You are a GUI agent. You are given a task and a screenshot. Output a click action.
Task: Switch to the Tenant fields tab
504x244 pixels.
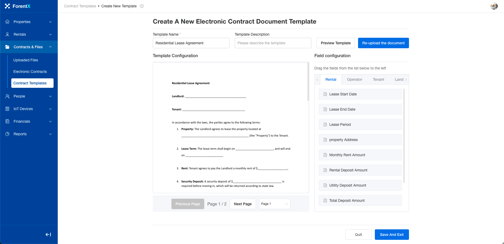[378, 79]
